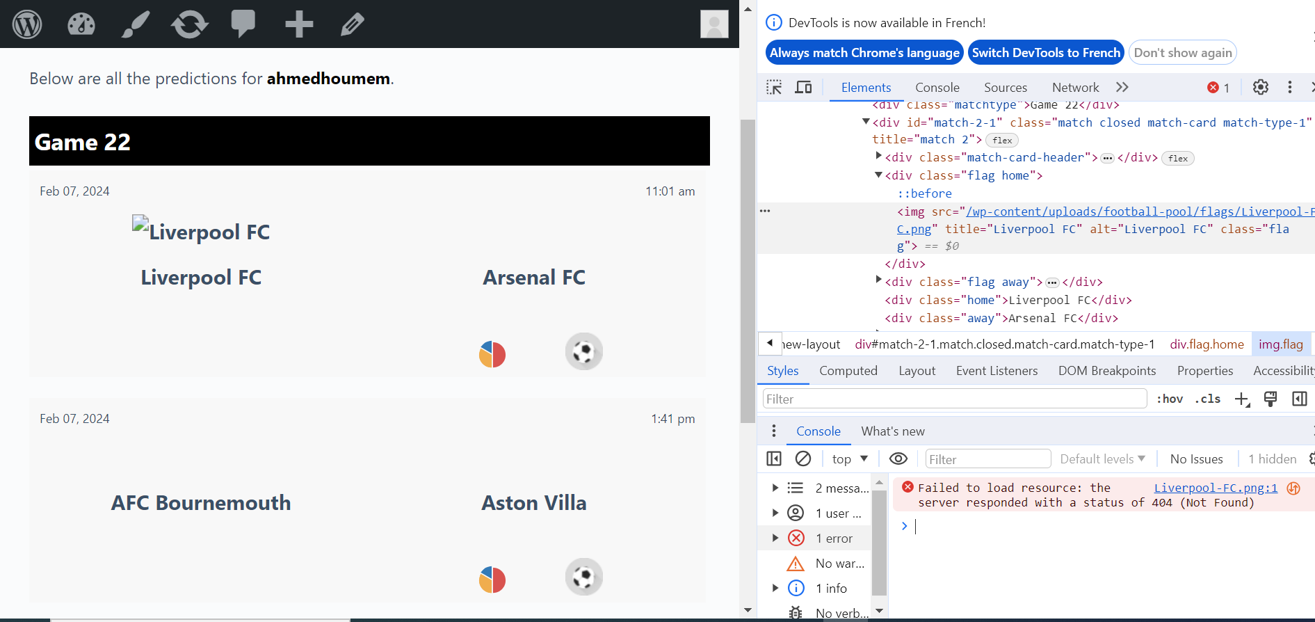Viewport: 1315px width, 622px height.
Task: Click the red error count badge
Action: coord(1219,88)
